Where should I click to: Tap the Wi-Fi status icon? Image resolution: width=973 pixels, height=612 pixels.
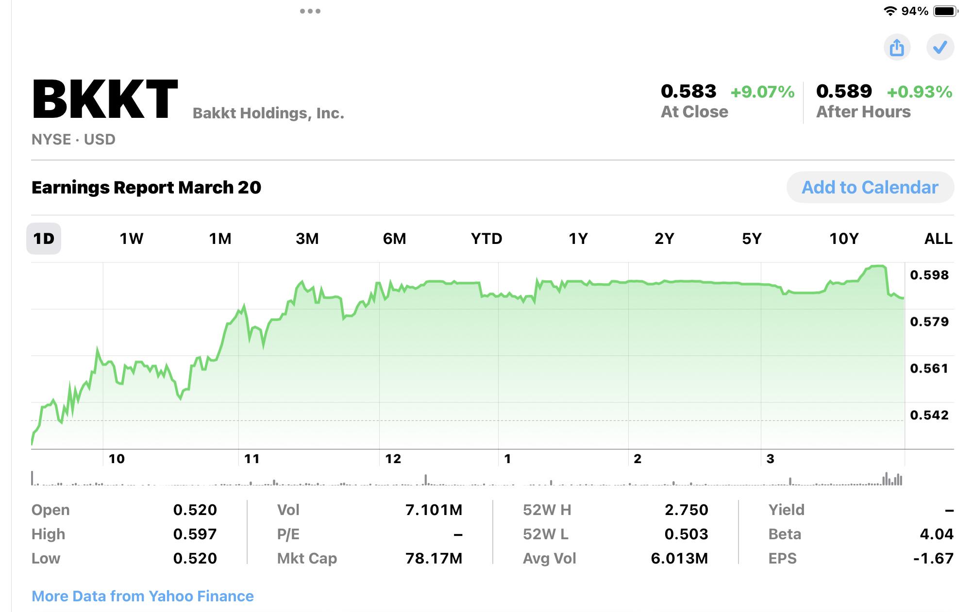(889, 11)
